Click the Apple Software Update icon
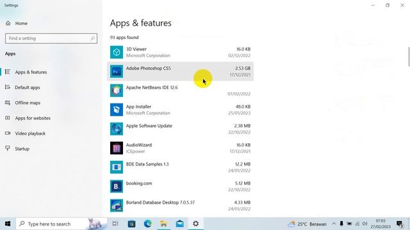 [117, 129]
